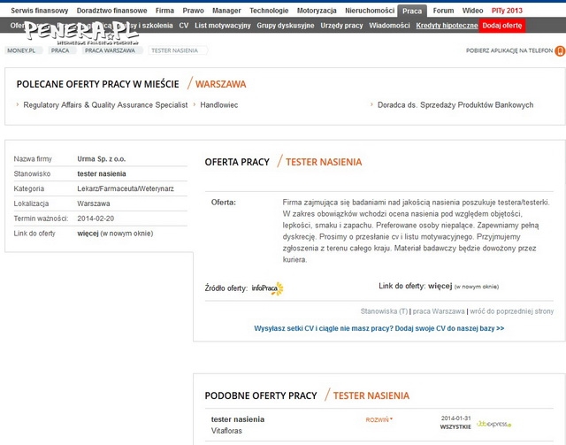Viewport: 566px width, 445px height.
Task: Open the Forum section
Action: pyautogui.click(x=443, y=11)
